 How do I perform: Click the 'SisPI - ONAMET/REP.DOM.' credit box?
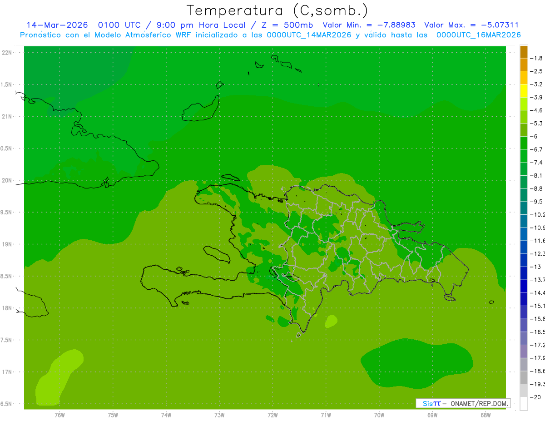463,403
